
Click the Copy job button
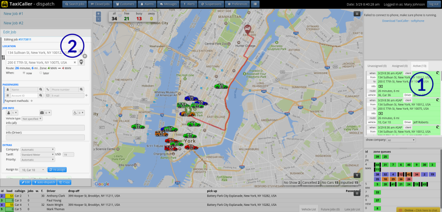click(64, 182)
